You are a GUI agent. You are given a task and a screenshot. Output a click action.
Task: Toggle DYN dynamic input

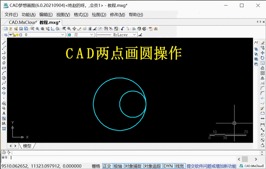point(168,166)
